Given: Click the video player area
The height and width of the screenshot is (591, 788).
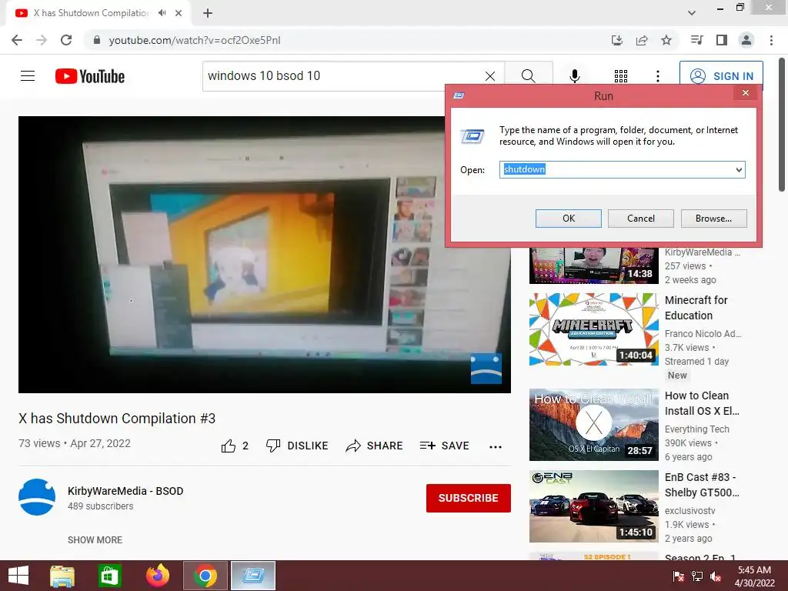Looking at the screenshot, I should 265,254.
